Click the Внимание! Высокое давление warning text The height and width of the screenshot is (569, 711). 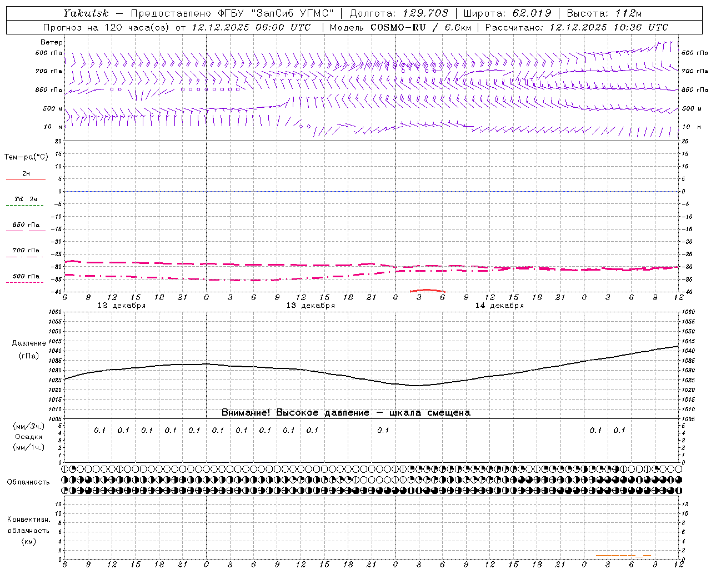(x=346, y=413)
